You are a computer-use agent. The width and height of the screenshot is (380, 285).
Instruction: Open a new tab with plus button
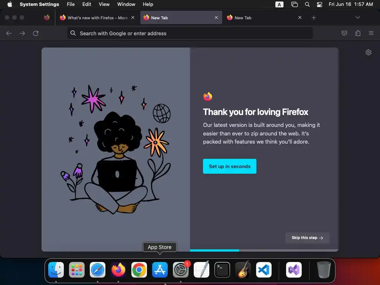[314, 18]
